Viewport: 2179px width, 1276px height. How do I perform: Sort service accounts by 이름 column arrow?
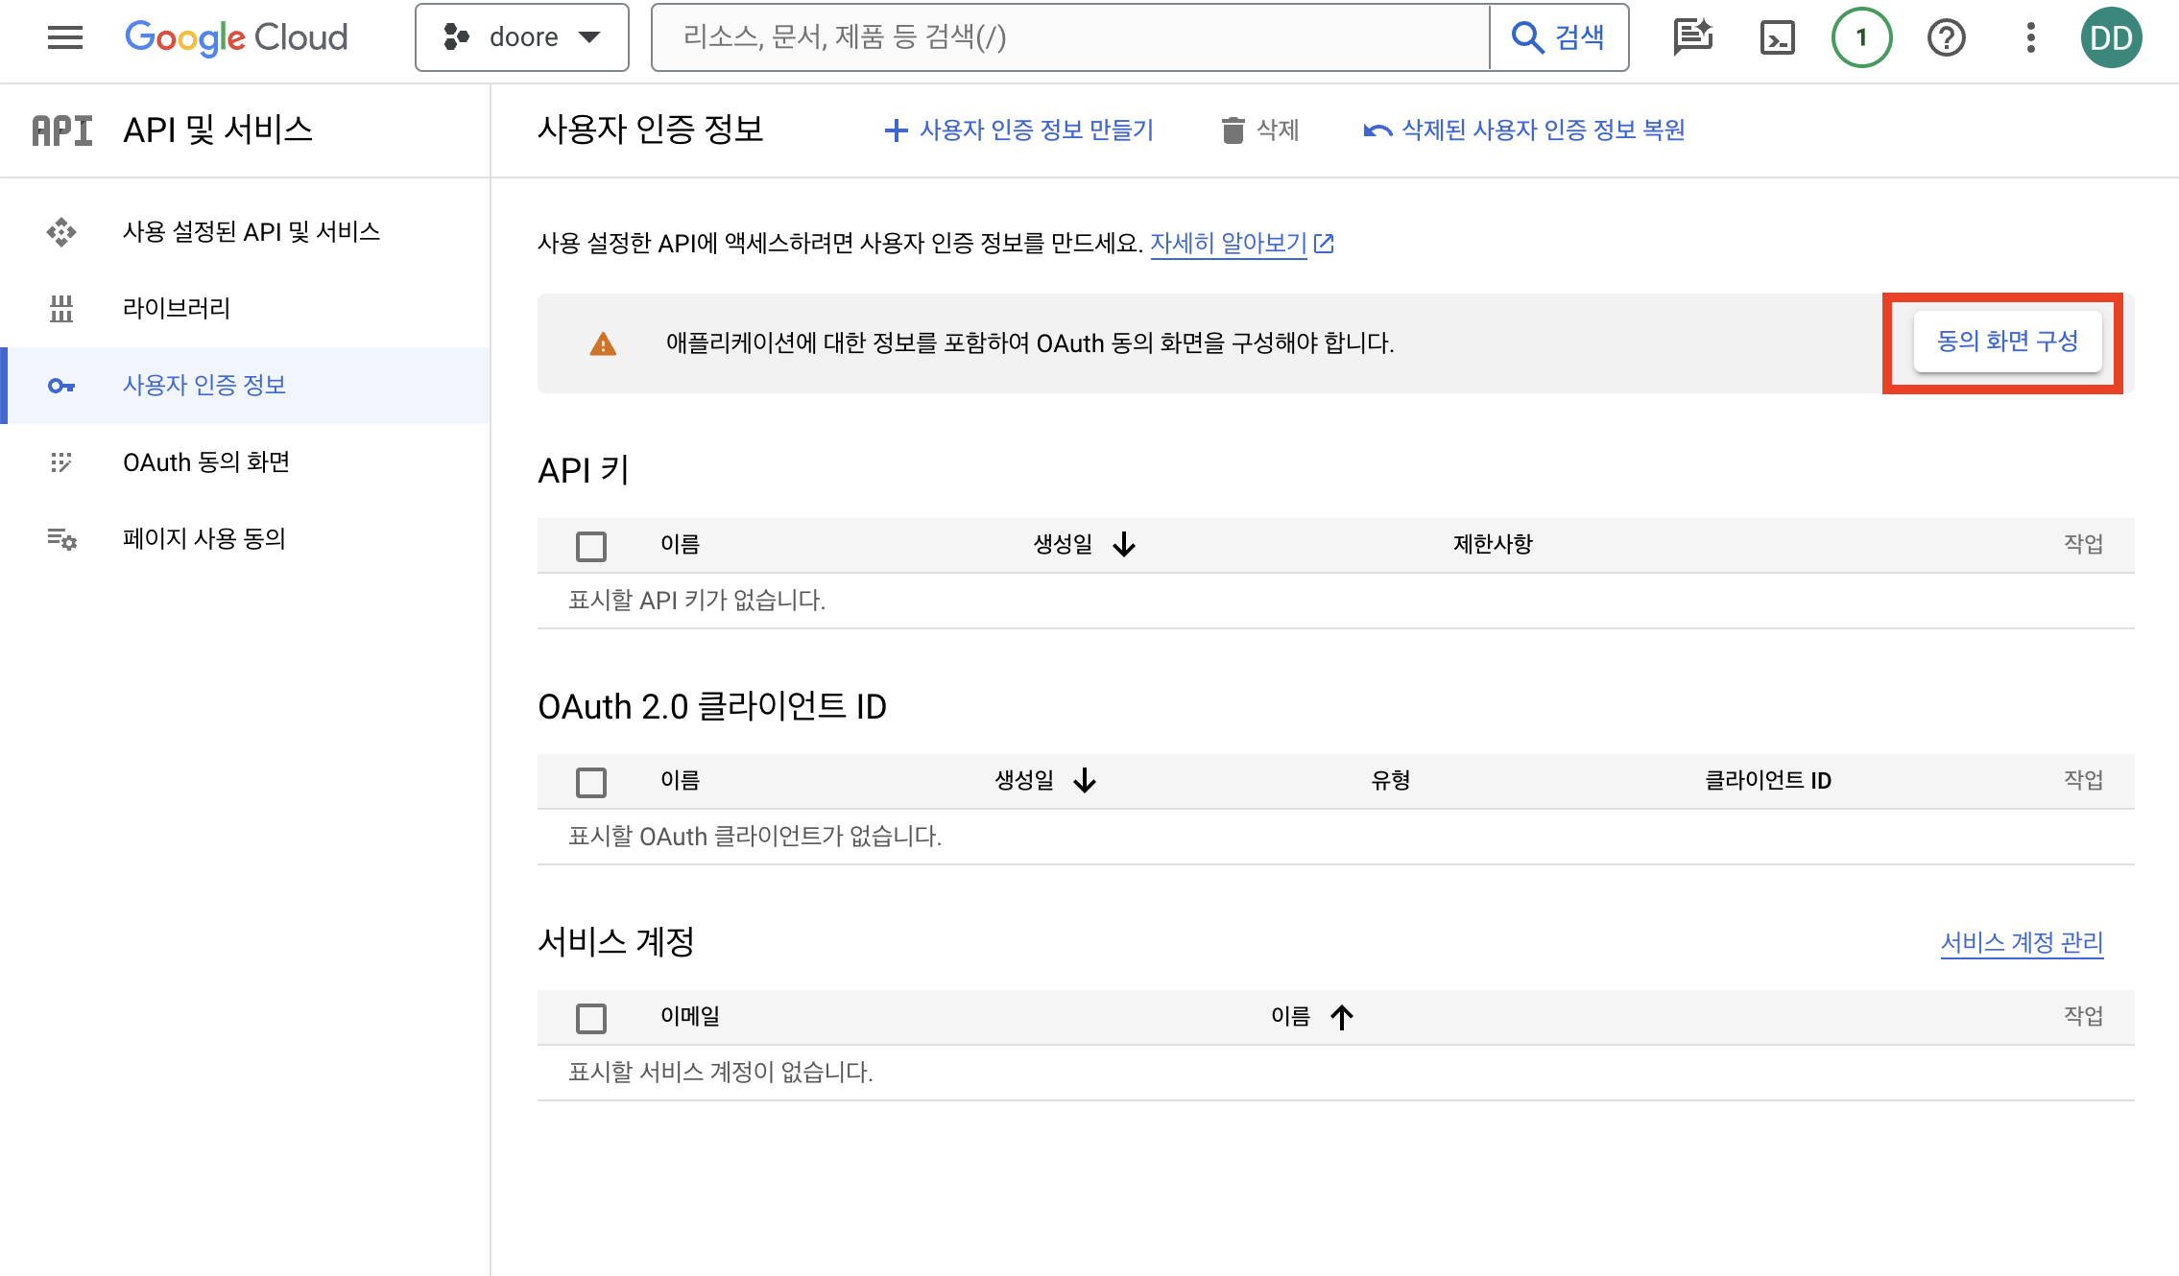click(x=1341, y=1017)
